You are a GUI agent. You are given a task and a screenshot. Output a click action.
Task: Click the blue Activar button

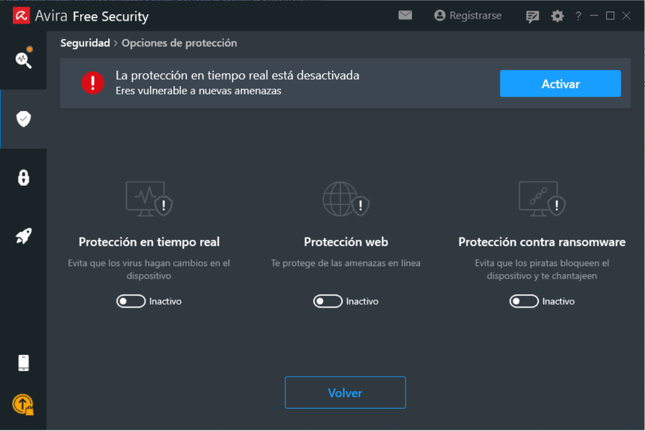point(559,83)
